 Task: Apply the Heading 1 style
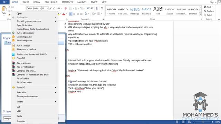pos(135,11)
